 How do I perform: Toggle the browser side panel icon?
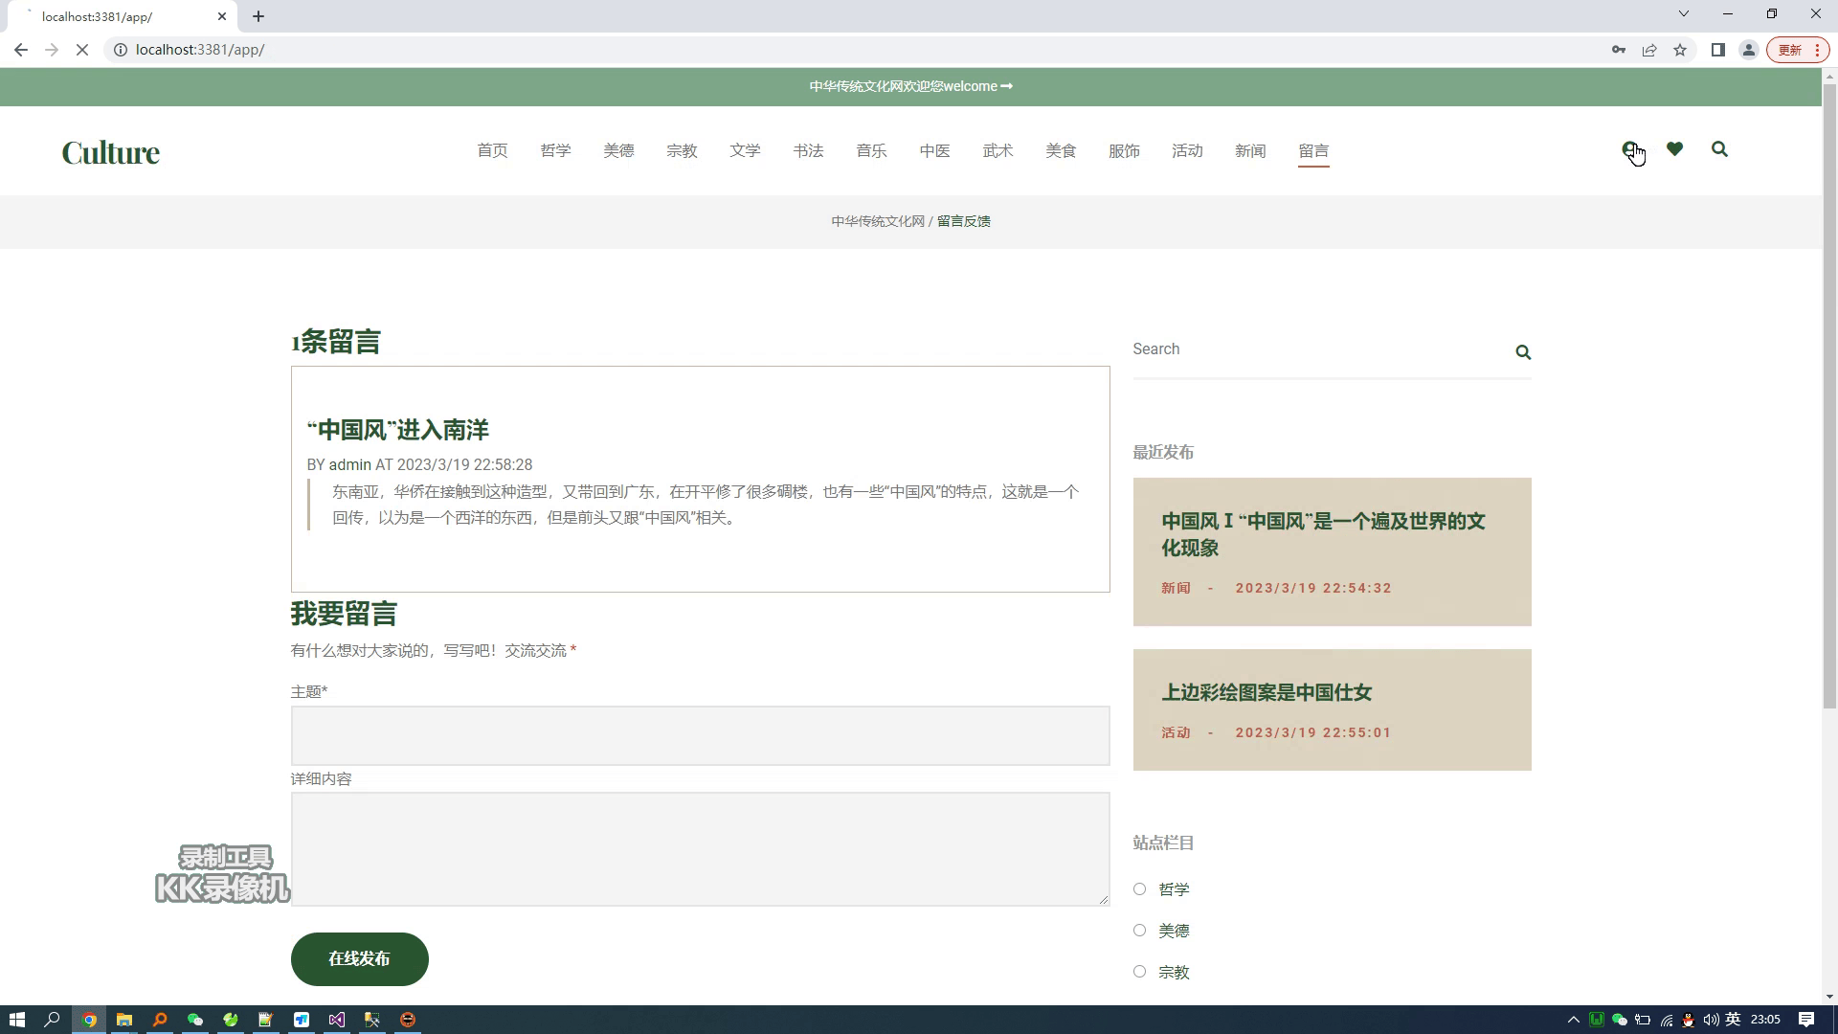[x=1718, y=50]
